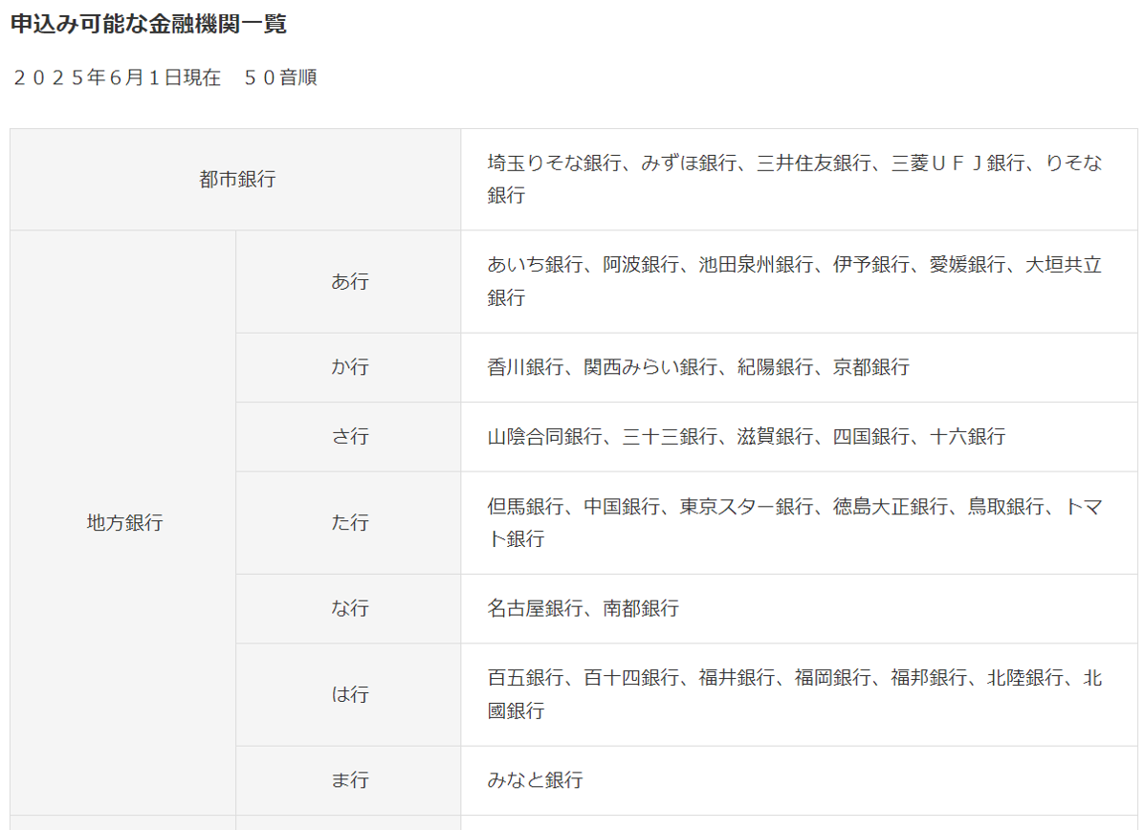The image size is (1145, 830).
Task: Click the bank name 三菱ＵＦＪ銀行
Action: [958, 163]
